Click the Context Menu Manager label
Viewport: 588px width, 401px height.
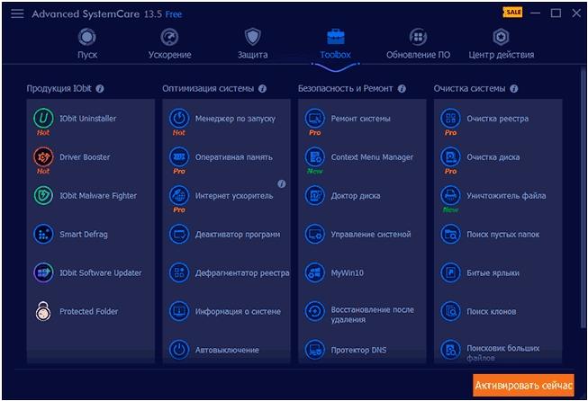click(x=372, y=156)
